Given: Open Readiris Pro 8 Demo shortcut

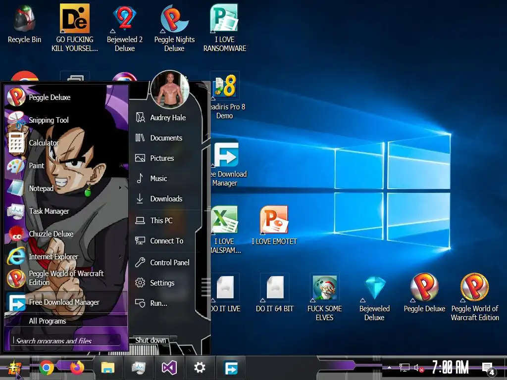Looking at the screenshot, I should pos(226,95).
